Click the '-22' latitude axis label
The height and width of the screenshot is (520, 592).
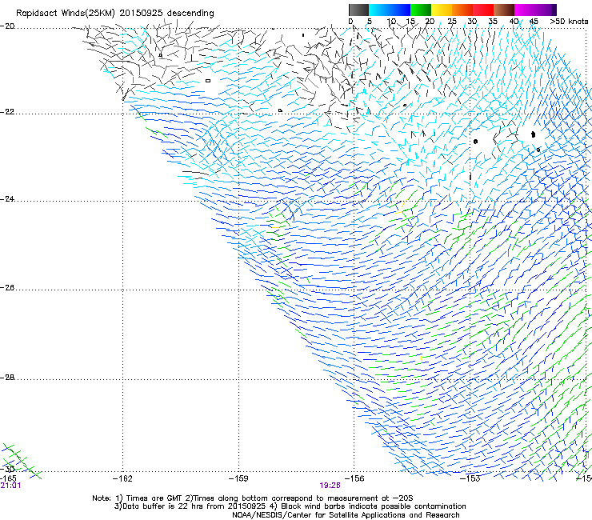7,112
